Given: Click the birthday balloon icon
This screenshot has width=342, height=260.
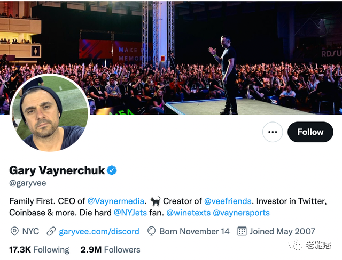Looking at the screenshot, I should tap(151, 231).
